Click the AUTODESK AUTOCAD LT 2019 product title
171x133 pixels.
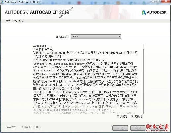click(x=37, y=12)
